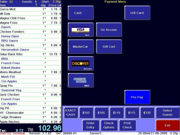The height and width of the screenshot is (135, 180).
Task: Tender the $120 quick cash amount
Action: tap(147, 112)
